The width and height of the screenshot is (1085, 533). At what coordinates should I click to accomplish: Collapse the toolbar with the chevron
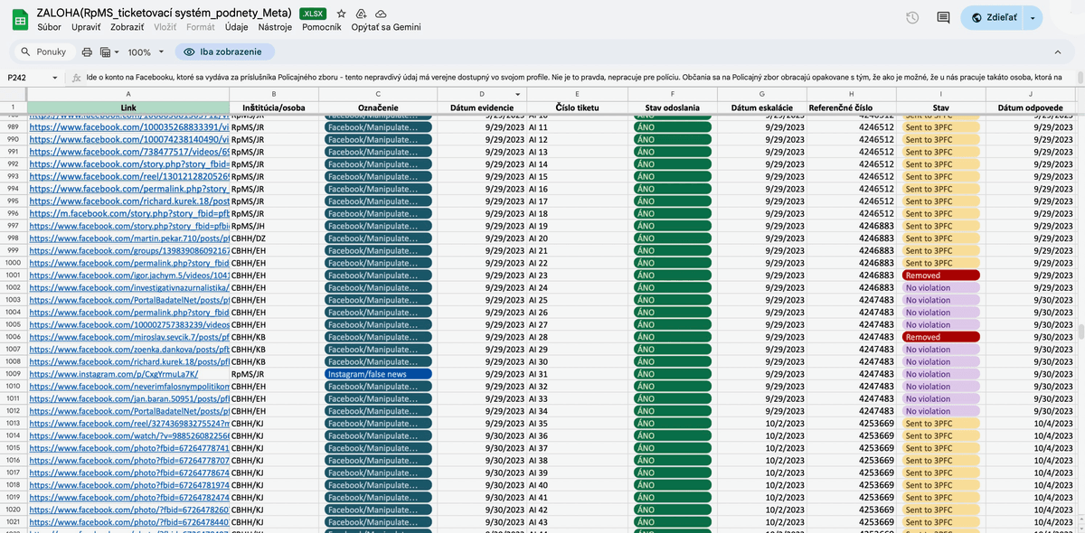[1058, 52]
